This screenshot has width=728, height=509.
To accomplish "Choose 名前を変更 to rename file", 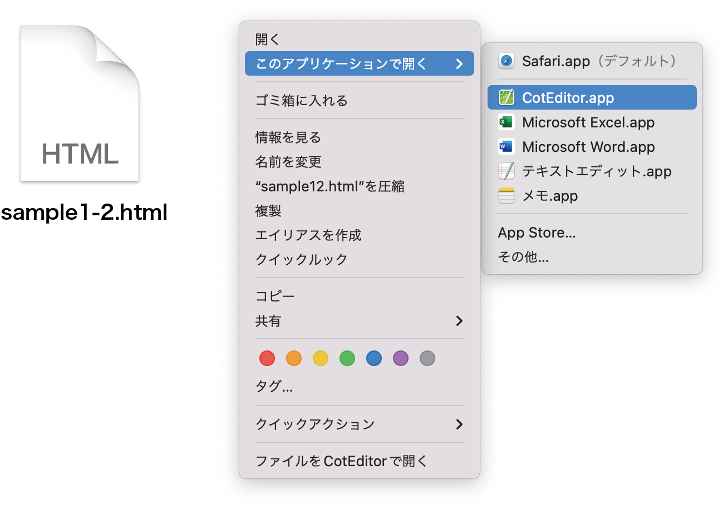I will 360,162.
